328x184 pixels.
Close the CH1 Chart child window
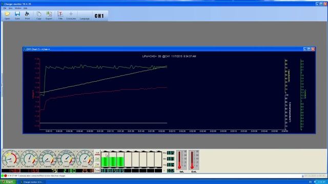(x=313, y=49)
